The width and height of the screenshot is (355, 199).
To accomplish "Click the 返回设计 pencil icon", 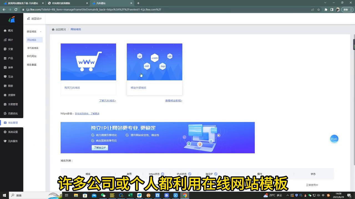I will [x=28, y=19].
